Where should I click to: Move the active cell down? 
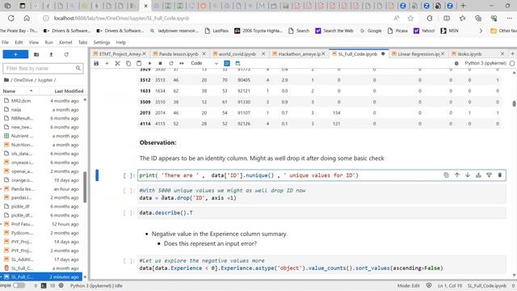[468, 175]
